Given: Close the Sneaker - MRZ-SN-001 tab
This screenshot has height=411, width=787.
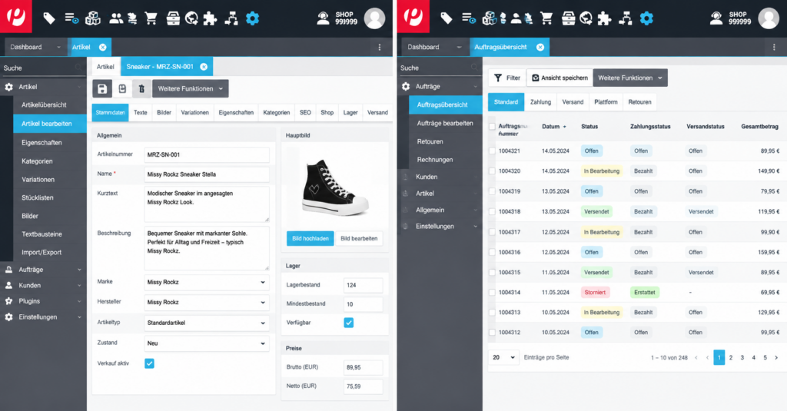Looking at the screenshot, I should pyautogui.click(x=204, y=67).
